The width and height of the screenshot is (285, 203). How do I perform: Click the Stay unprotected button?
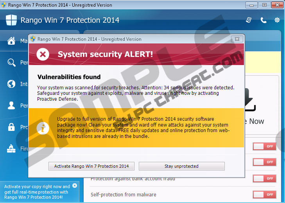(181, 166)
